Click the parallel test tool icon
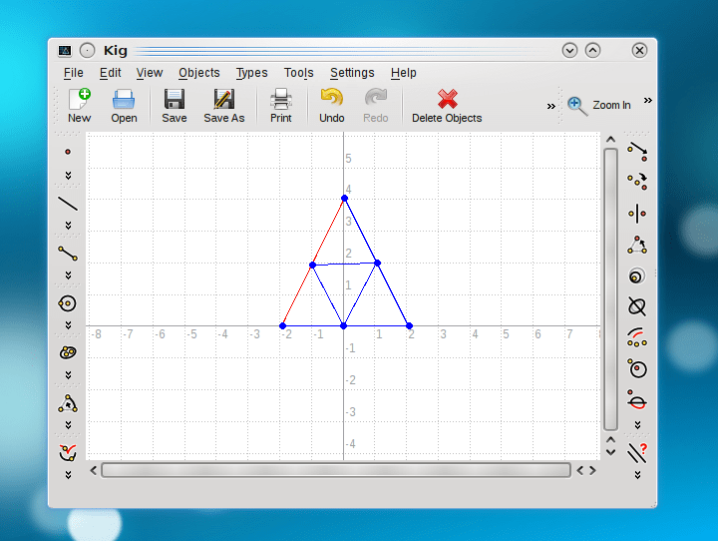This screenshot has height=541, width=718. pos(637,453)
